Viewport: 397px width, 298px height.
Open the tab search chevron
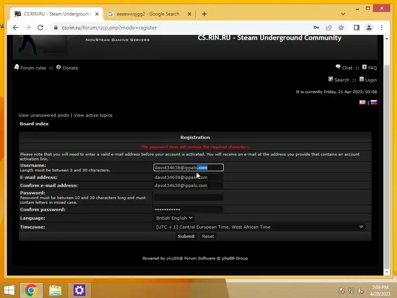tap(343, 14)
